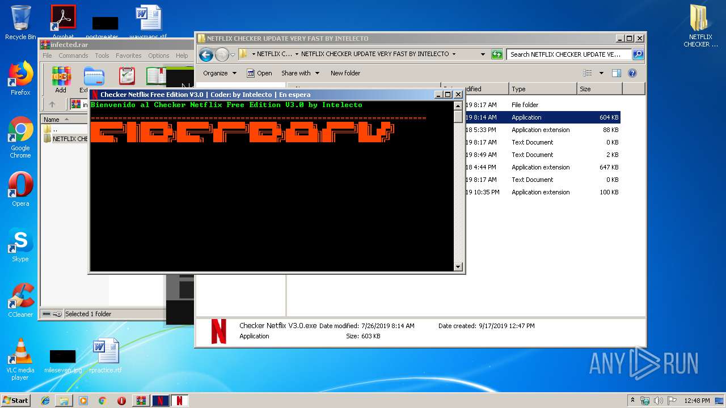The image size is (726, 408).
Task: Open WinRAR File menu
Action: coord(47,56)
